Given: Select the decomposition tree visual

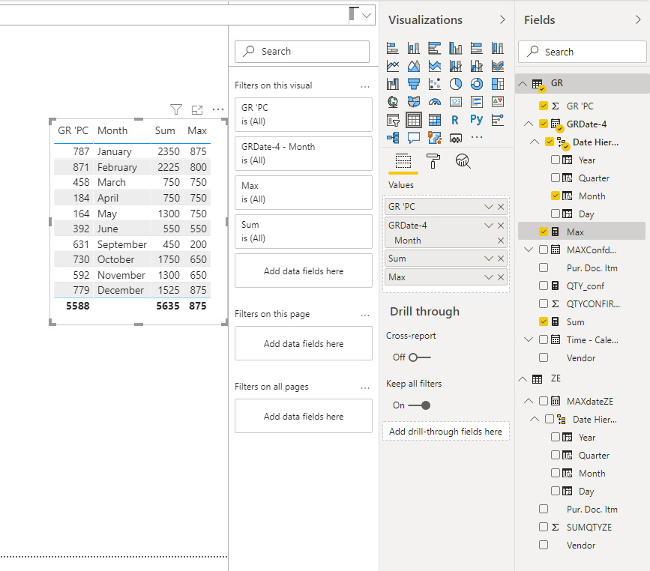Looking at the screenshot, I should tap(393, 138).
